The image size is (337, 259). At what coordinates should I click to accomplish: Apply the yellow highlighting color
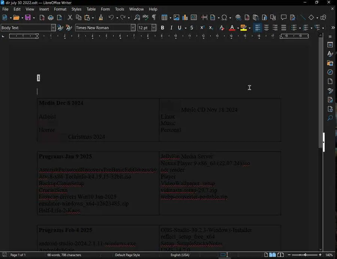pyautogui.click(x=243, y=28)
